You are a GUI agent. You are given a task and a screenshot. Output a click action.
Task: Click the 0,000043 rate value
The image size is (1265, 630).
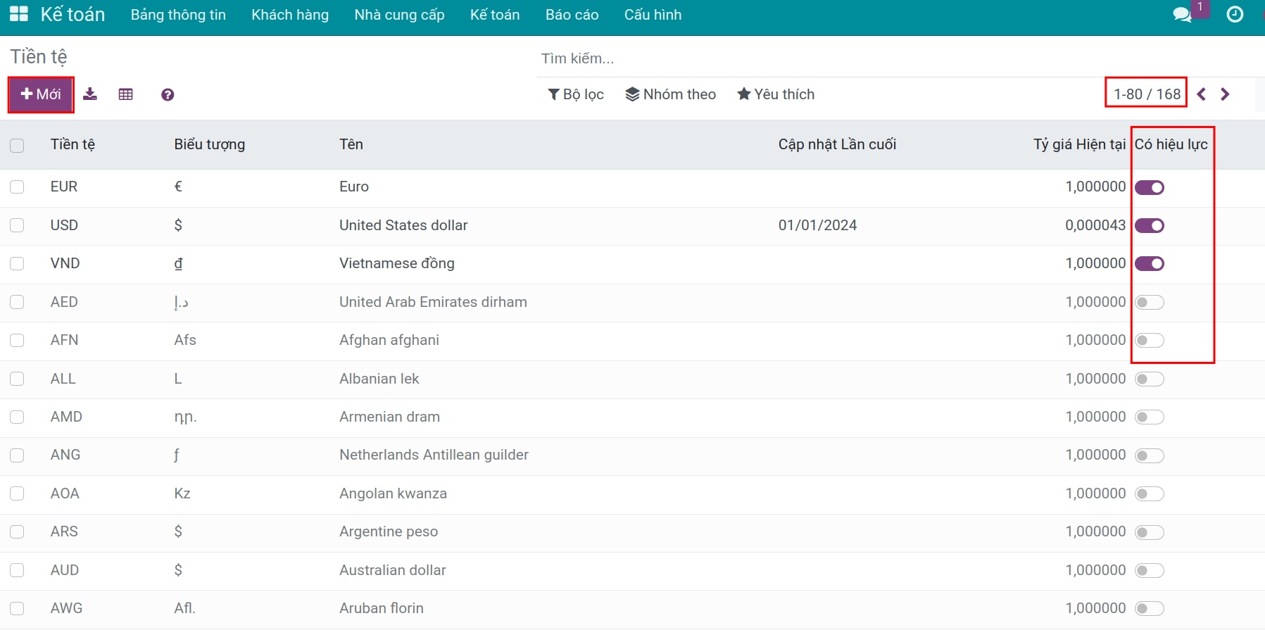(1095, 225)
